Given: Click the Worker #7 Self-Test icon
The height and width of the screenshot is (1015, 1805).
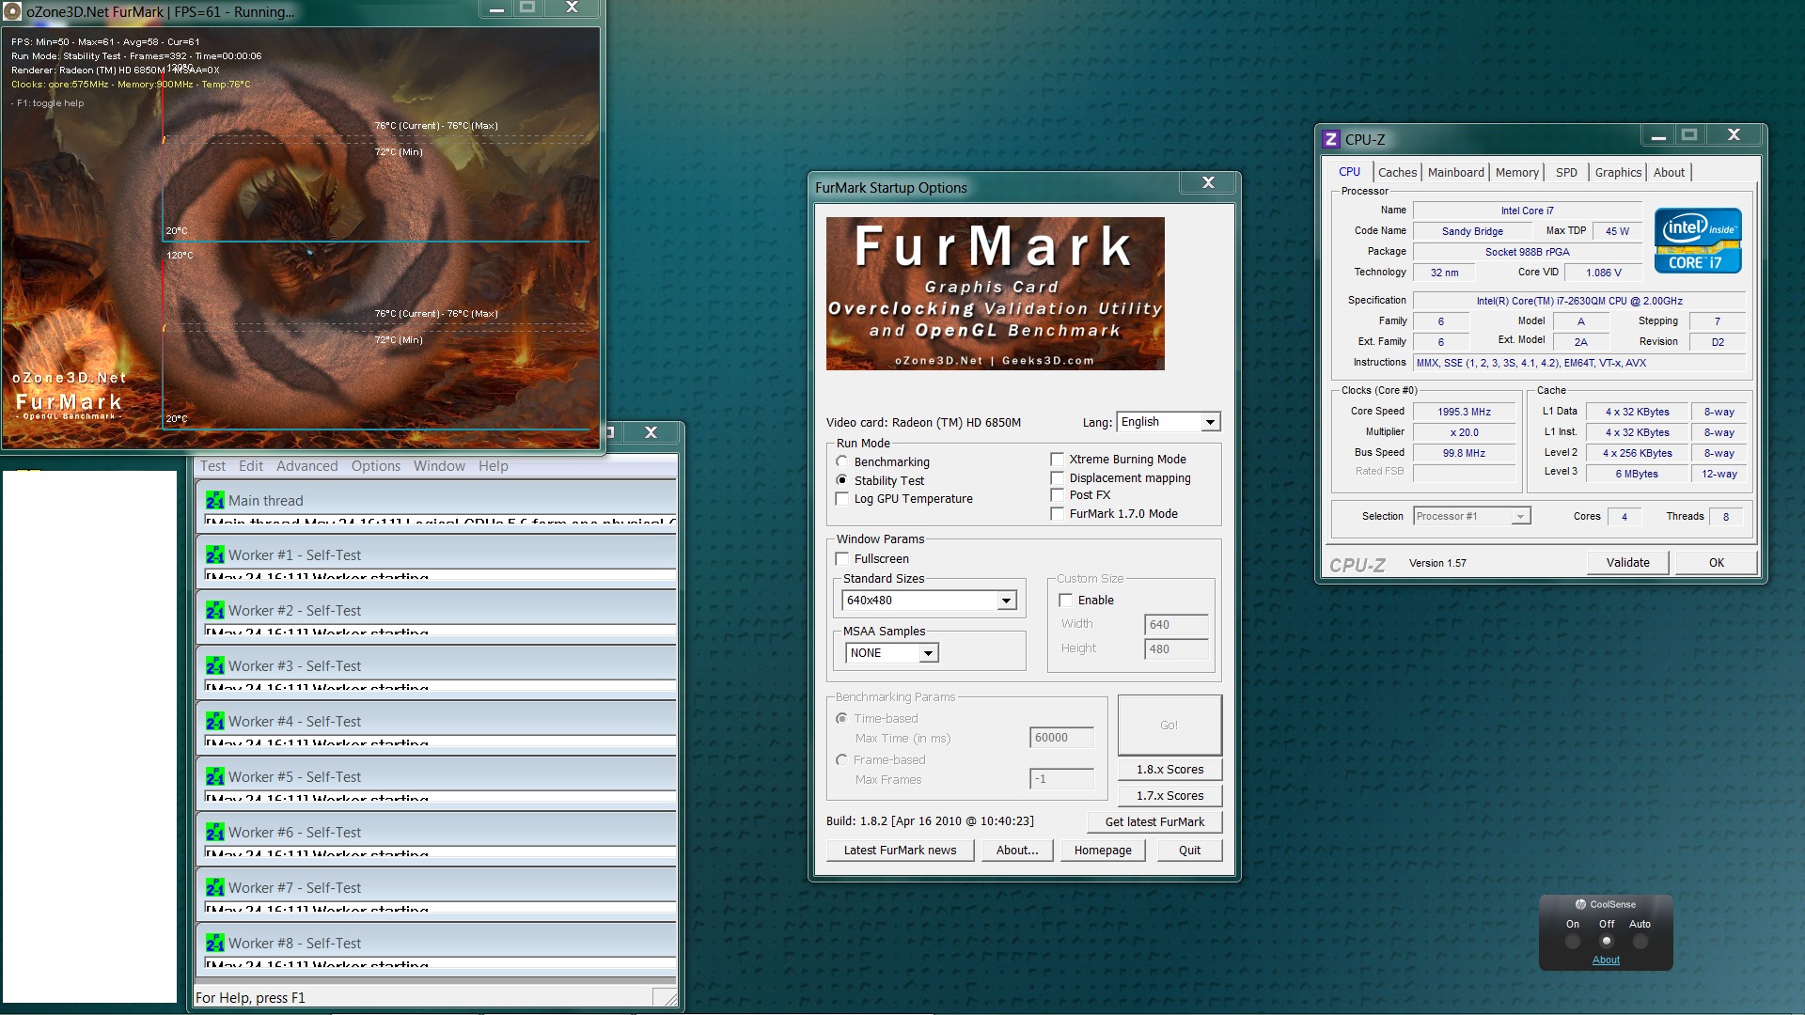Looking at the screenshot, I should tap(215, 887).
